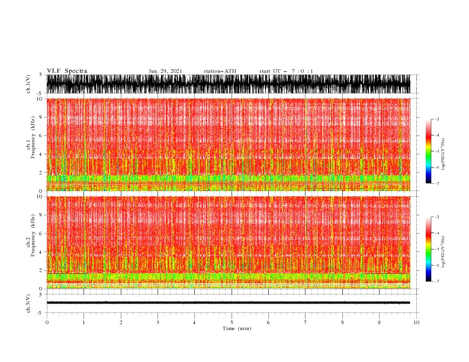
Task: Click the "station=ATH" label
Action: (x=220, y=71)
